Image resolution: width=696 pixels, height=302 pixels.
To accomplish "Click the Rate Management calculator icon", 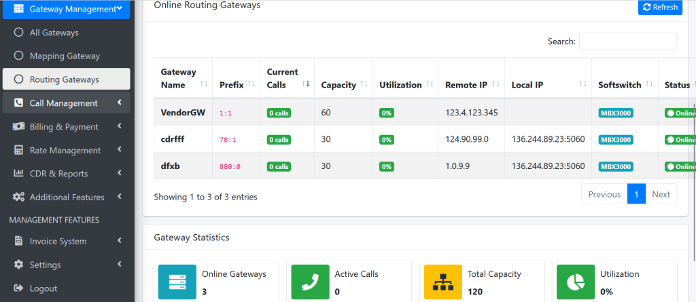I will pyautogui.click(x=18, y=150).
